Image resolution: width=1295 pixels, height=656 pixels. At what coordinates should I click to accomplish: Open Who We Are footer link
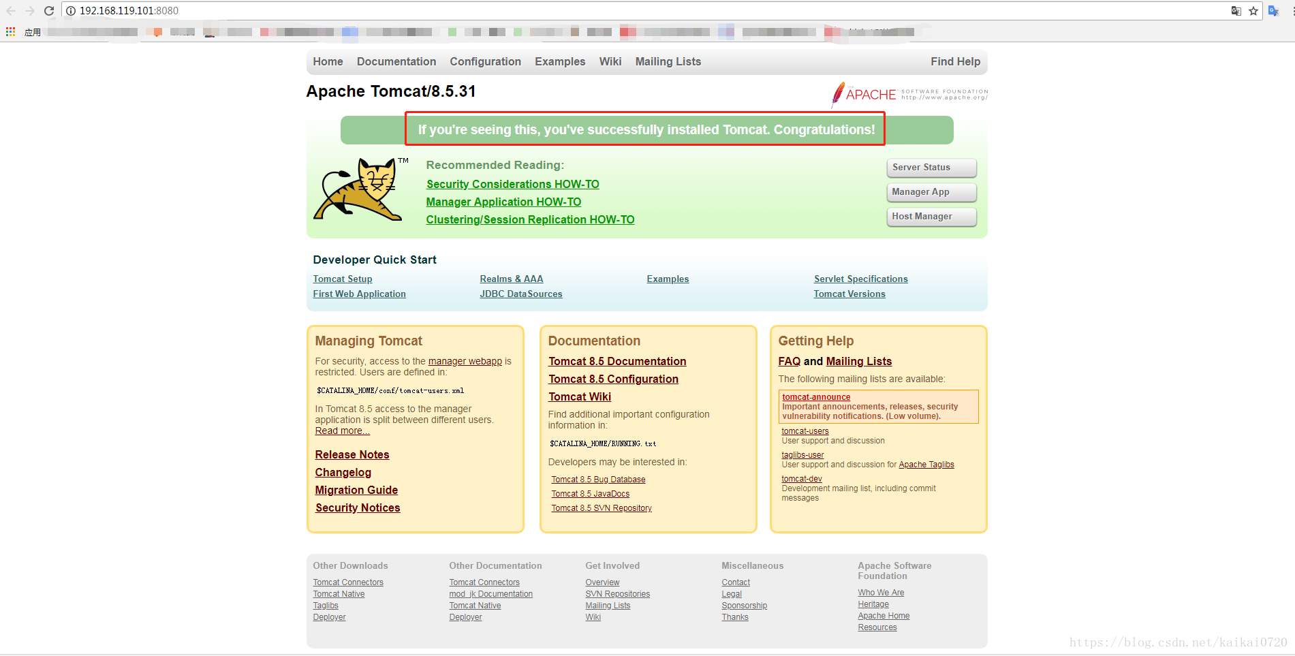click(x=881, y=593)
